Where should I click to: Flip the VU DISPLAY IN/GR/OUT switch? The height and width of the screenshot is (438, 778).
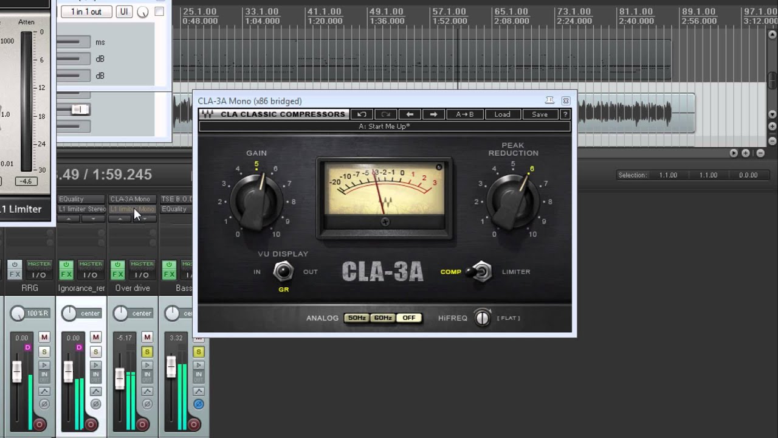tap(283, 271)
